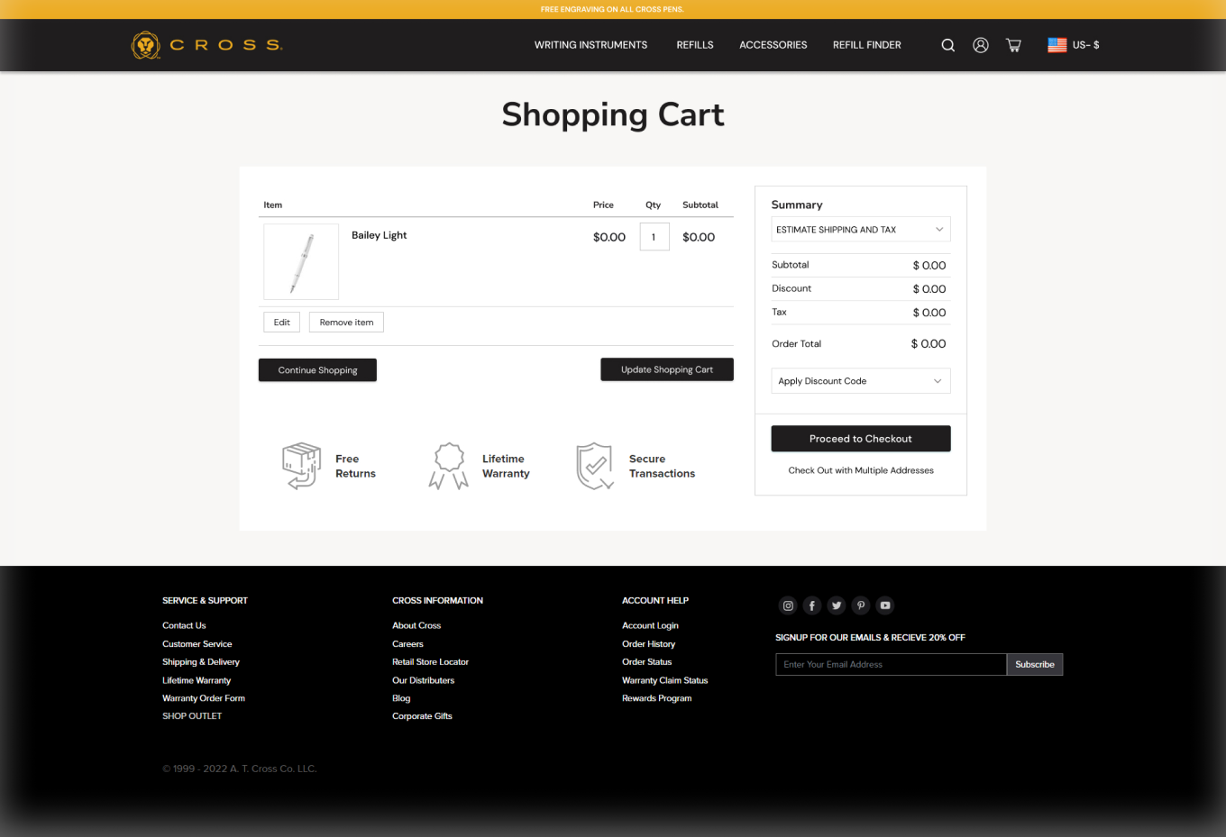Click the Order Total amount $ 0.00

click(x=929, y=344)
